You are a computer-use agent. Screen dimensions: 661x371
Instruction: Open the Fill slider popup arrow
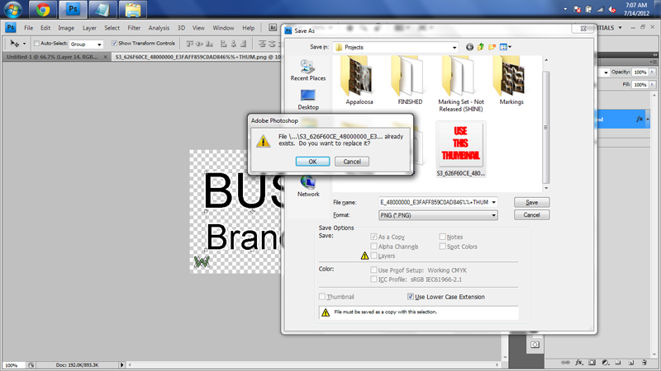652,85
